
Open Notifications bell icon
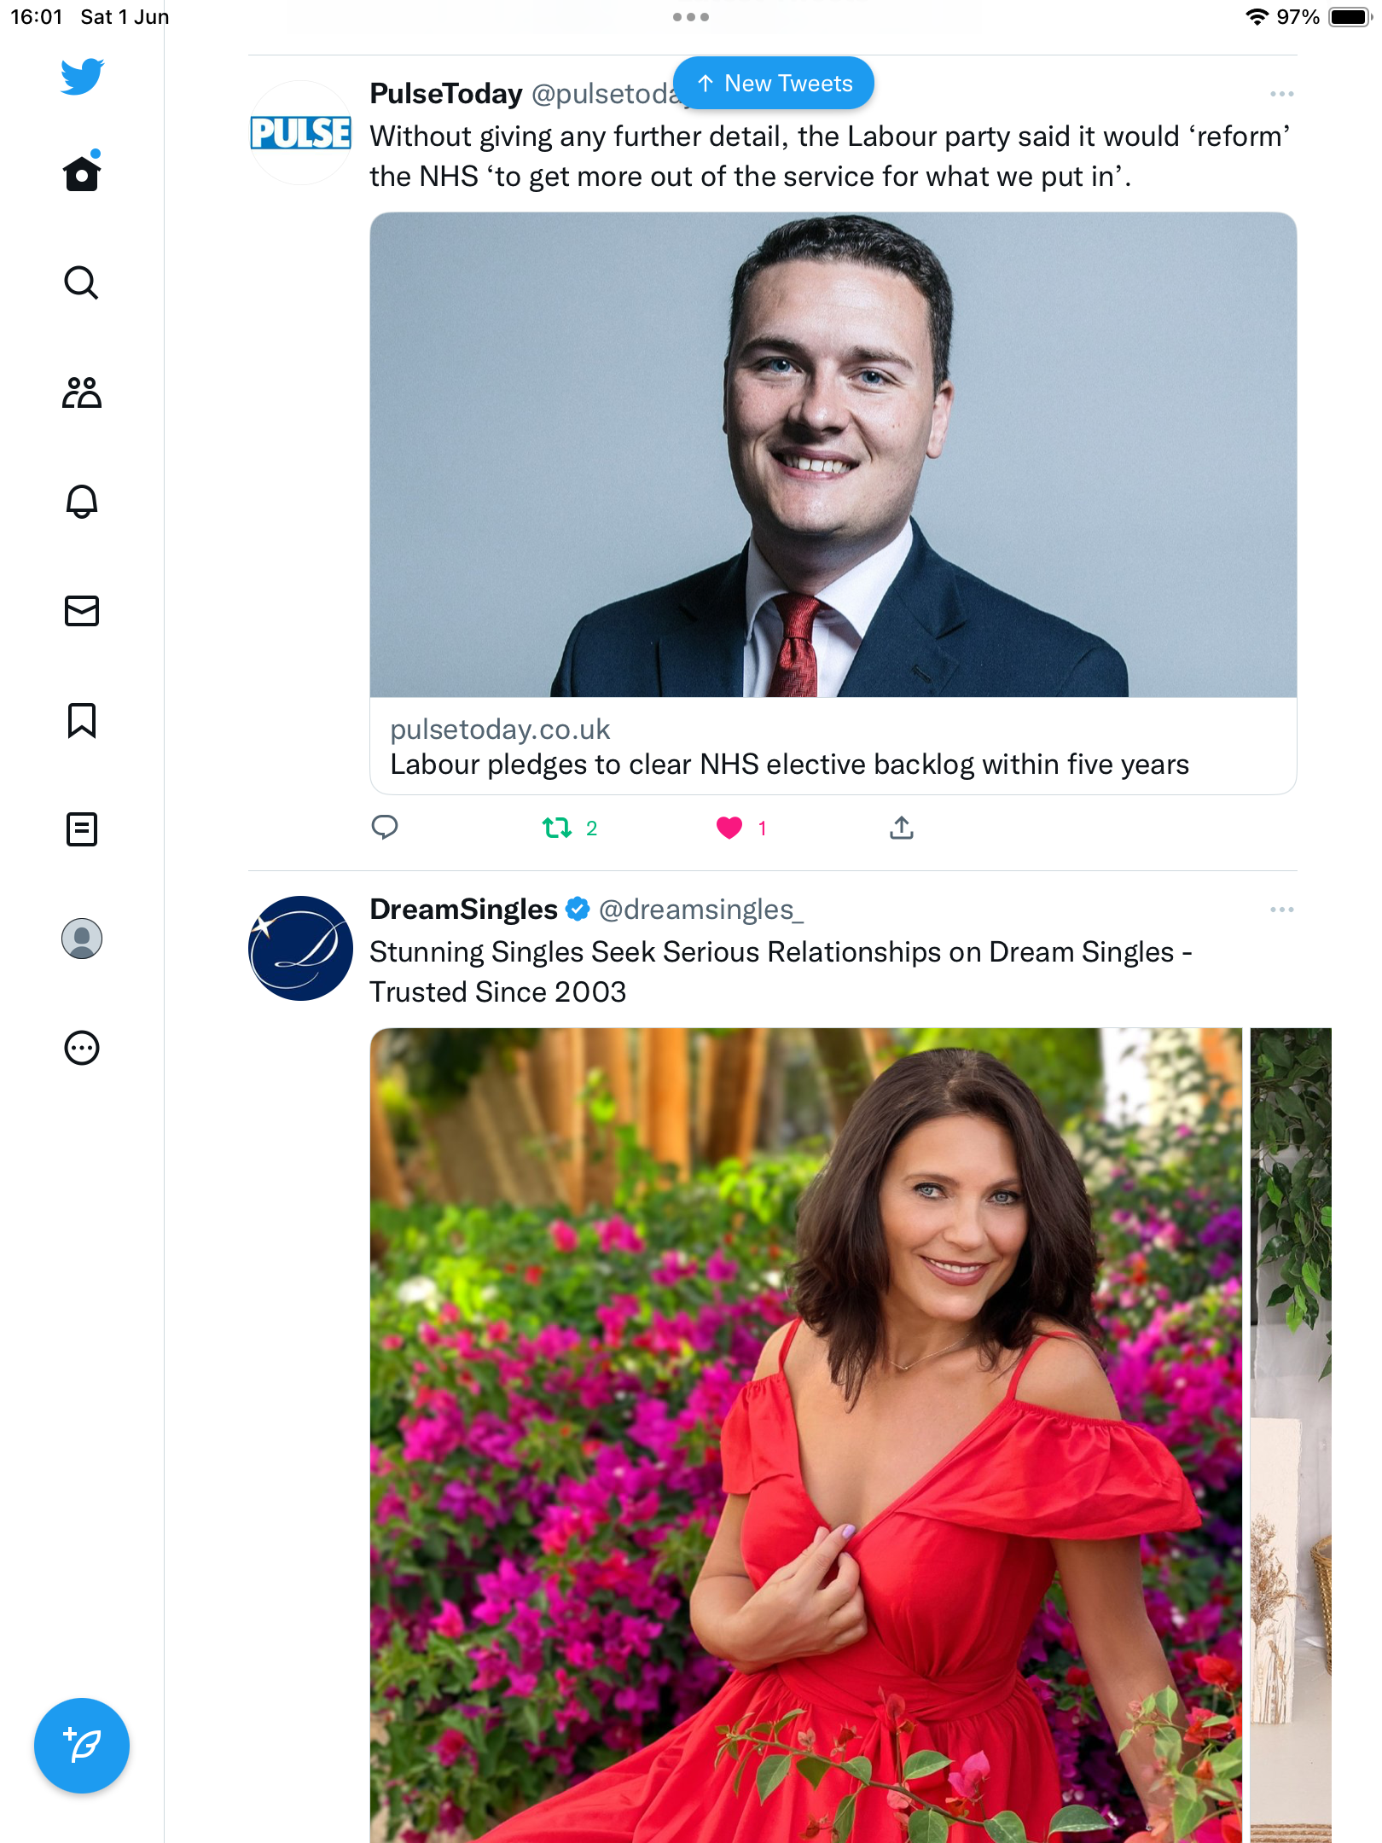[82, 501]
